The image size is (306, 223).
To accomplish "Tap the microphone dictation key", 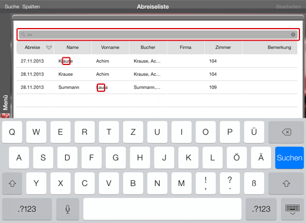I will [68, 209].
